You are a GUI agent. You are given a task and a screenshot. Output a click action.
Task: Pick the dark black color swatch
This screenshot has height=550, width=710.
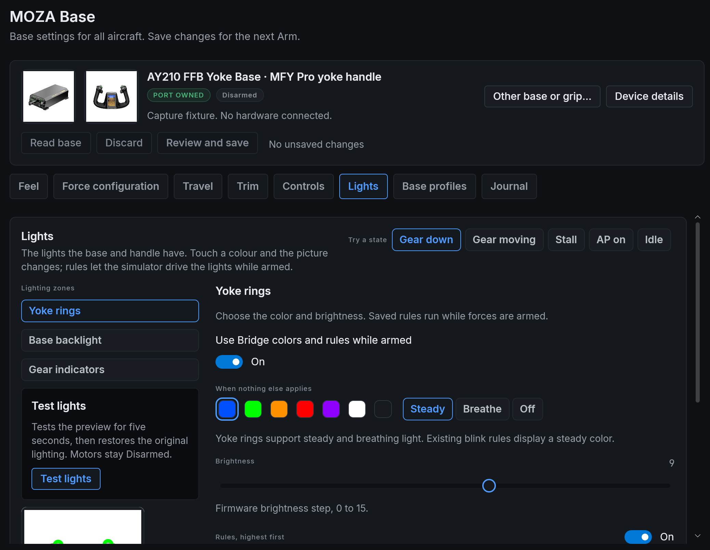pyautogui.click(x=383, y=409)
